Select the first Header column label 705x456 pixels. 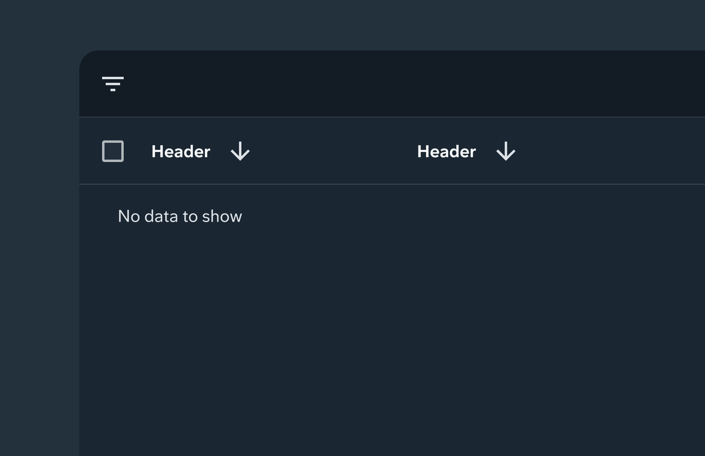181,152
